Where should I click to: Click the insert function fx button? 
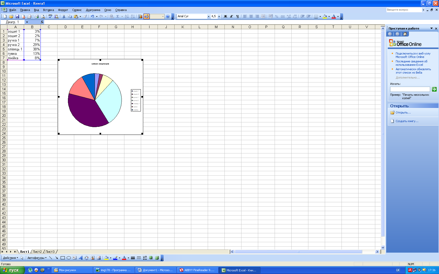(x=42, y=22)
